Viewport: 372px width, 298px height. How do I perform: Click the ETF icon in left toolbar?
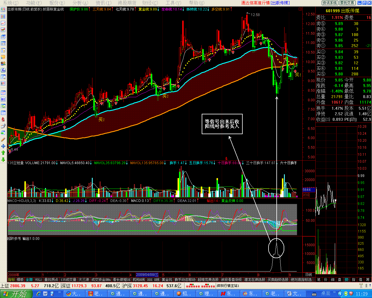point(3,84)
